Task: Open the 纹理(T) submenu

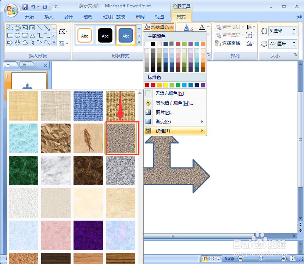Action: click(175, 131)
